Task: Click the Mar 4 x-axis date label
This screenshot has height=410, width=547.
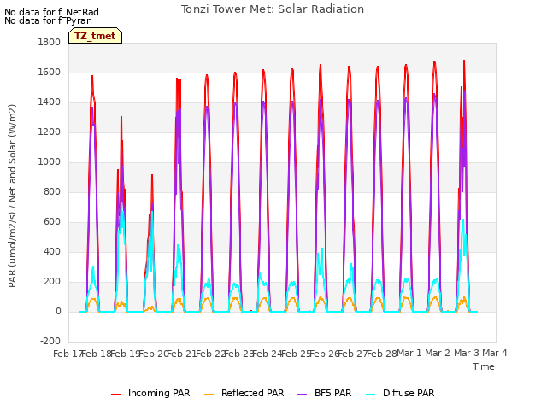Action: pos(495,353)
